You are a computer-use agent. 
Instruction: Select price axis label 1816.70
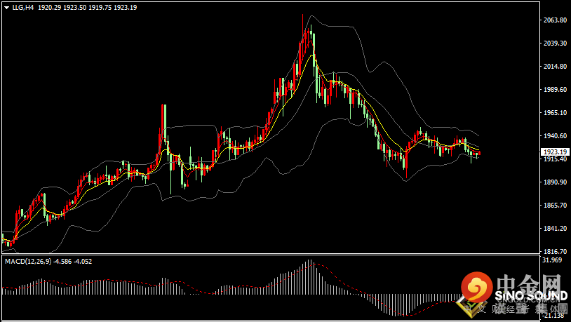(555, 251)
